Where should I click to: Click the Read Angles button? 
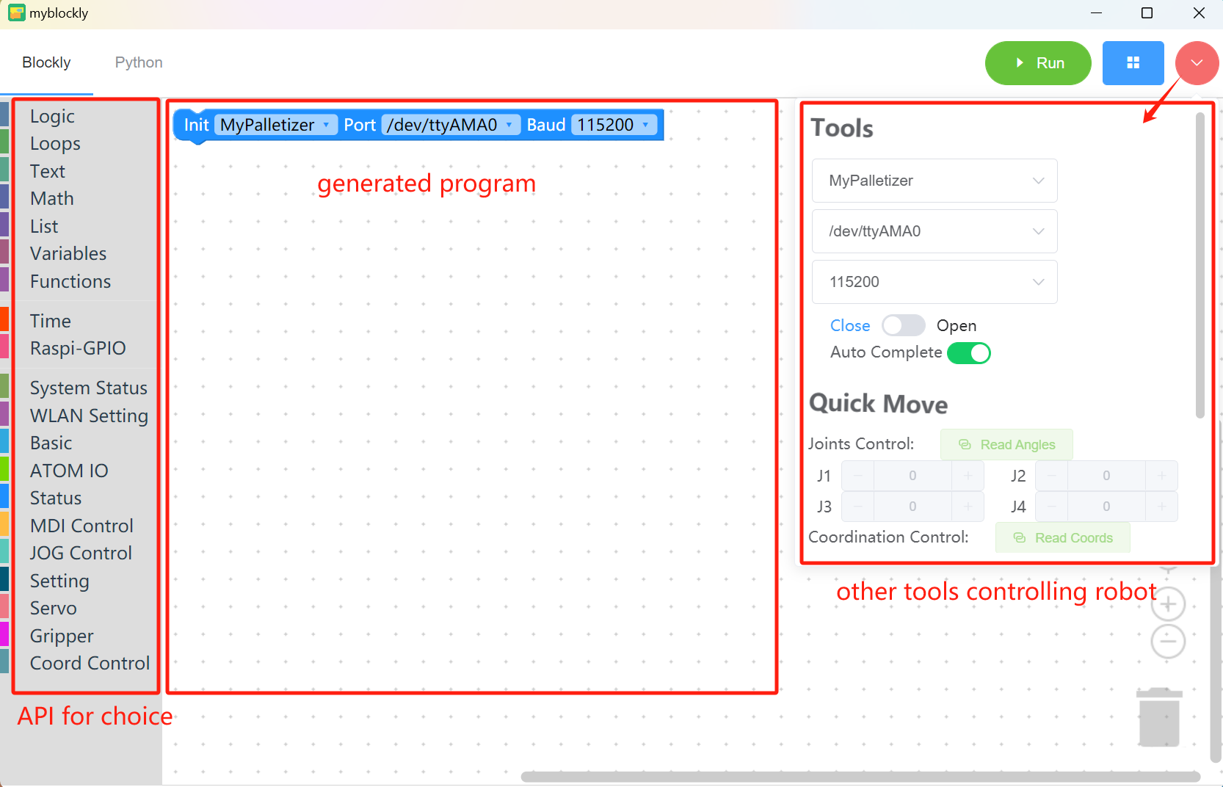pyautogui.click(x=1006, y=445)
